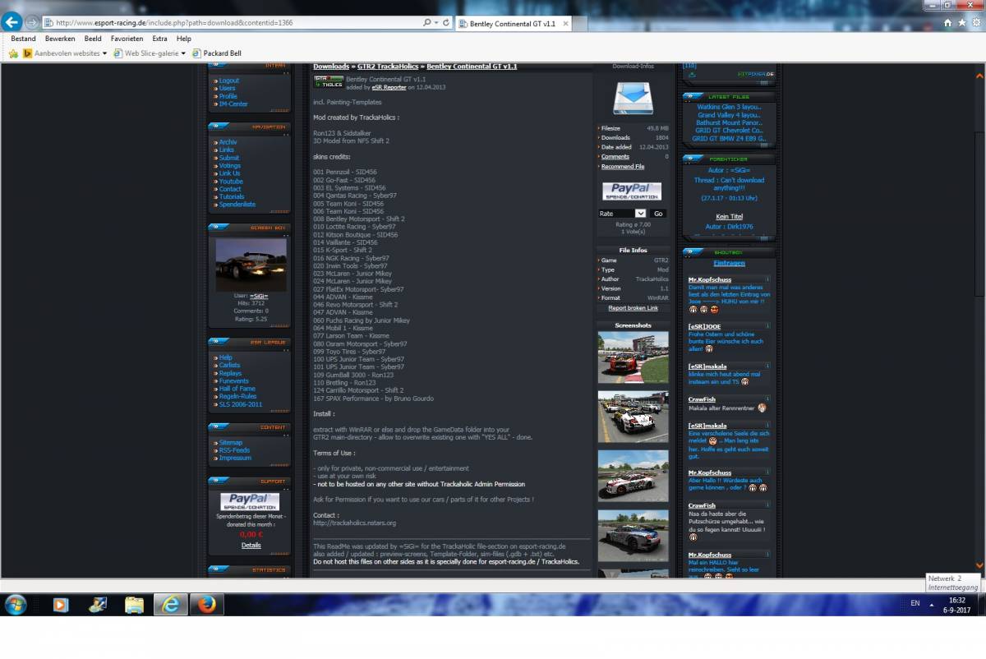Viewport: 986px width, 659px height.
Task: Click the Recommend File link
Action: pyautogui.click(x=622, y=167)
